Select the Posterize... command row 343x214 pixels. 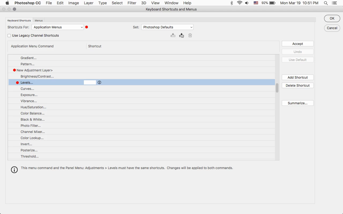[x=141, y=150]
